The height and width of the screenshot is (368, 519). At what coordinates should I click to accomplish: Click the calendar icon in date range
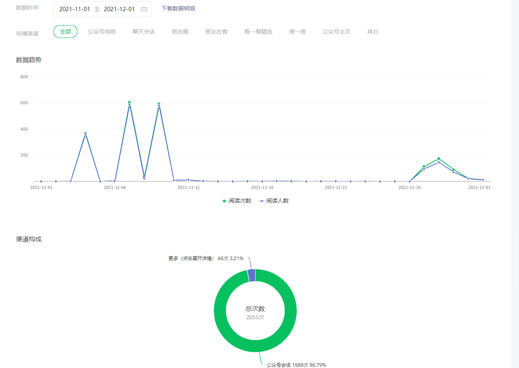144,9
